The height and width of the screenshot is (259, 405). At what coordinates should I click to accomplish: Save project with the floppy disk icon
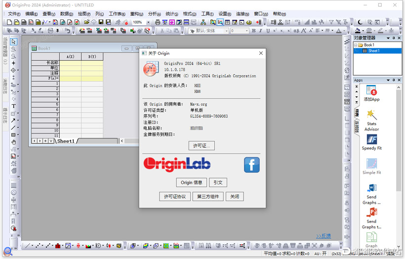[101, 22]
